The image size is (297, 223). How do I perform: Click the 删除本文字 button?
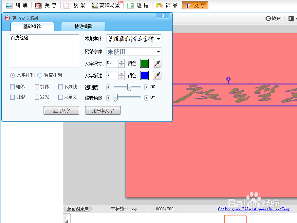(x=103, y=110)
